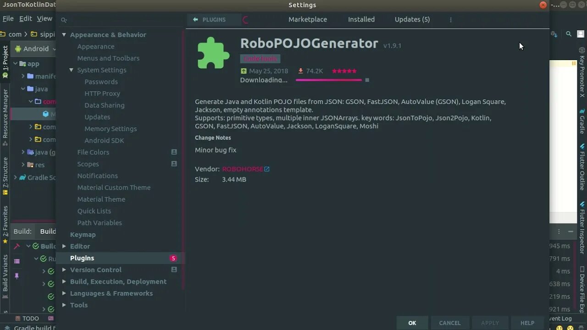
Task: Open the Device File Explorer panel
Action: [582, 290]
